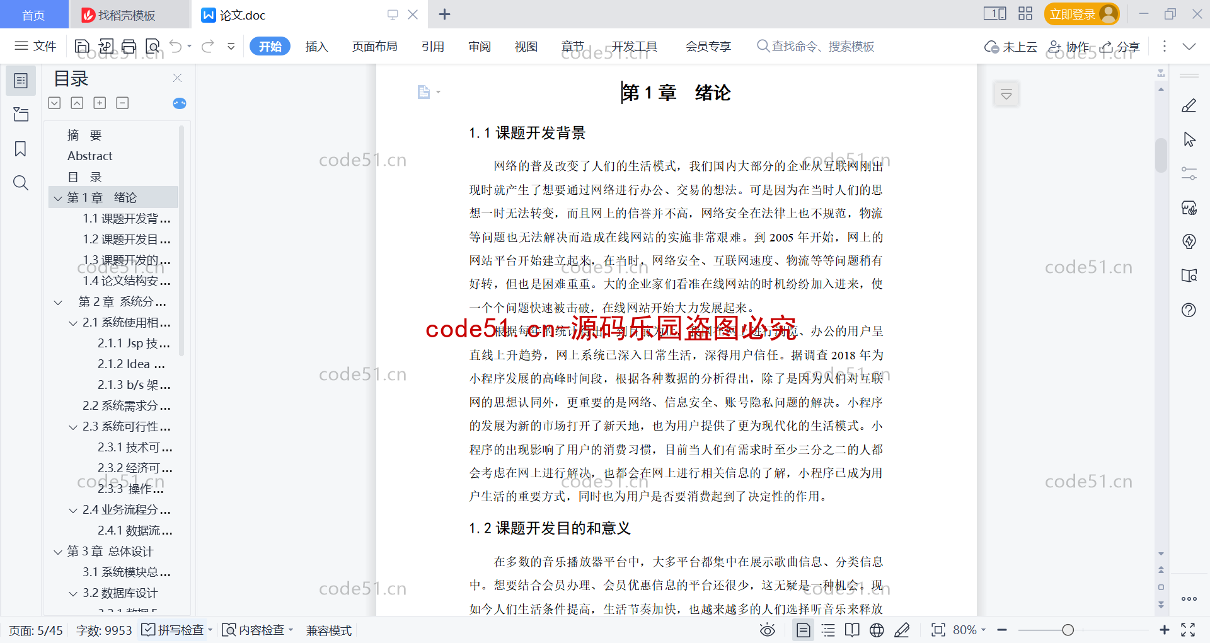Click the app grid icon in title bar

pyautogui.click(x=1025, y=14)
